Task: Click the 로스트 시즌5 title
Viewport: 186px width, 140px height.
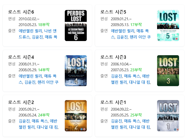Action: coord(113,12)
